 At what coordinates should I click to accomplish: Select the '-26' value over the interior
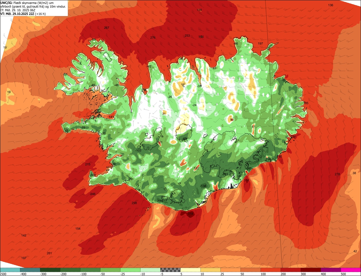pyautogui.click(x=170, y=97)
